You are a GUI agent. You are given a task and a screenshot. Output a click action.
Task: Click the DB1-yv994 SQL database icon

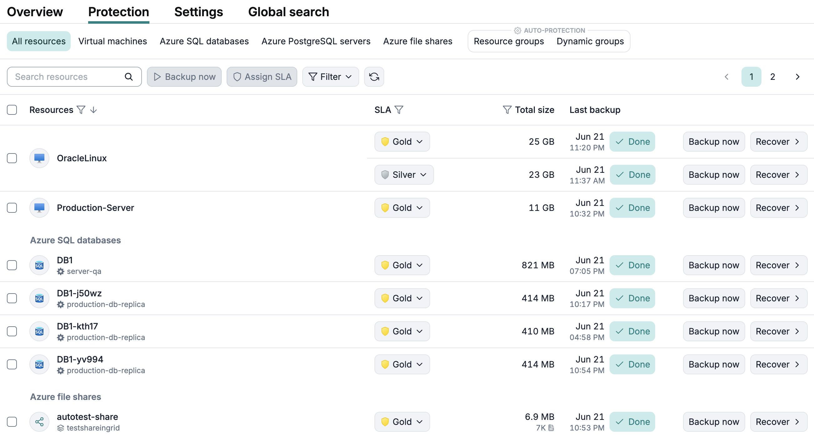39,364
